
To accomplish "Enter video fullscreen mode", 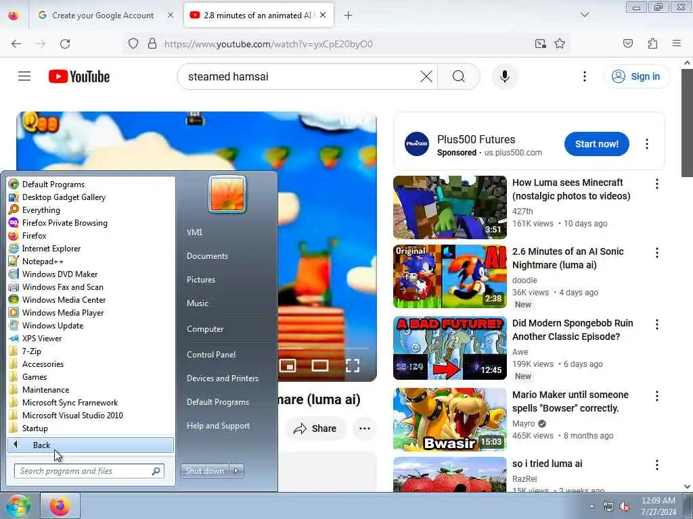I will pyautogui.click(x=352, y=366).
